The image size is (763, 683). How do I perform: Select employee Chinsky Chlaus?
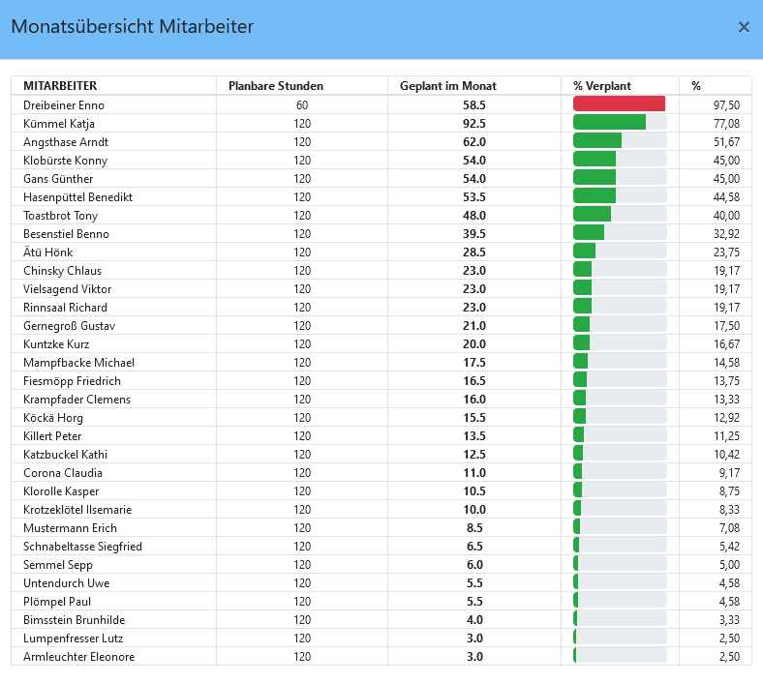point(62,271)
